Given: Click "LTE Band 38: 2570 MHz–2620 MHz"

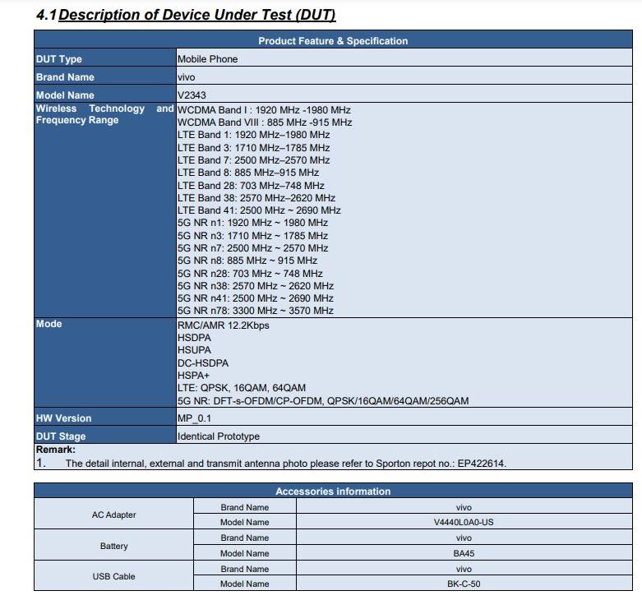Looking at the screenshot, I should click(x=256, y=198).
